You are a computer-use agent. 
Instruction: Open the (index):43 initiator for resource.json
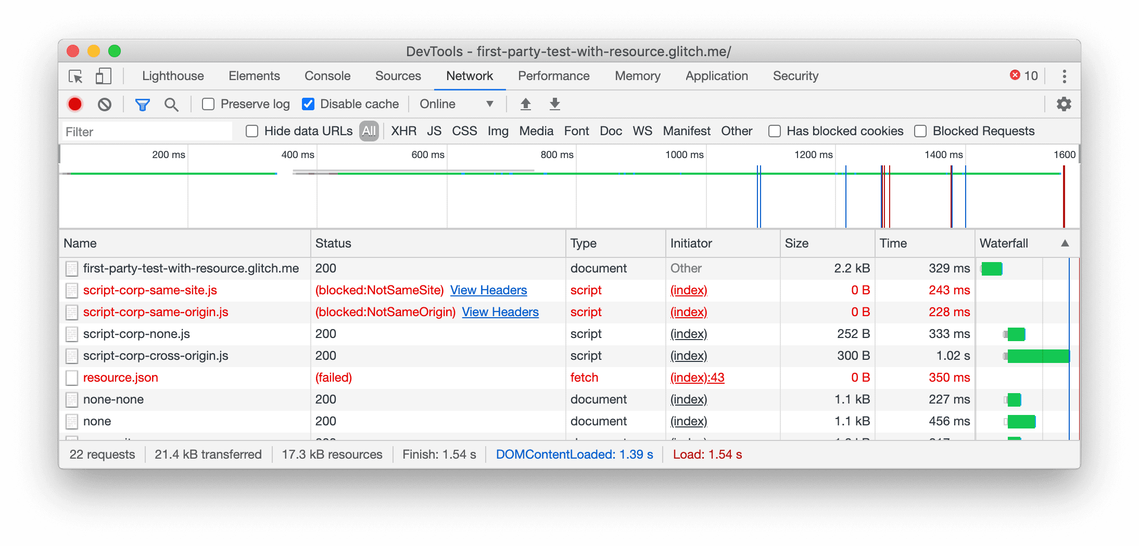click(697, 378)
